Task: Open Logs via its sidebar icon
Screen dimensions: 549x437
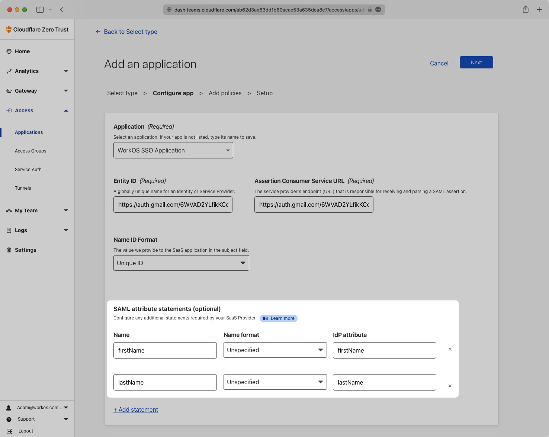Action: pos(9,230)
